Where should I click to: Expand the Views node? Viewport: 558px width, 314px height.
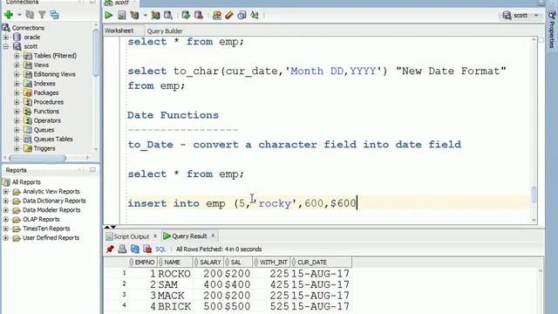click(17, 65)
